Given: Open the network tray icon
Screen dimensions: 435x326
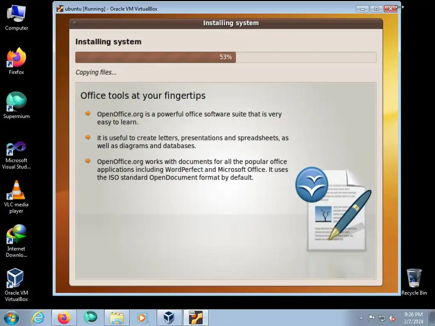Looking at the screenshot, I should (382, 318).
